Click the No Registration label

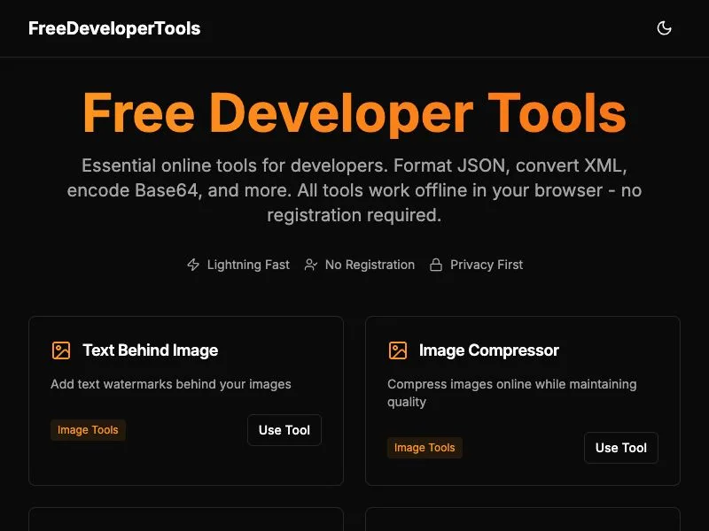[370, 265]
